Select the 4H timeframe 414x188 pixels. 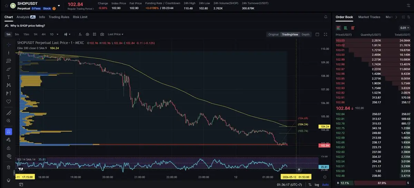(x=43, y=34)
